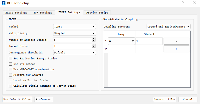The width and height of the screenshot is (200, 104).
Task: Click the State 1 column header
Action: [149, 34]
